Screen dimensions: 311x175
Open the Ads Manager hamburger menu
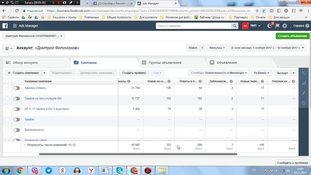[x=15, y=26]
